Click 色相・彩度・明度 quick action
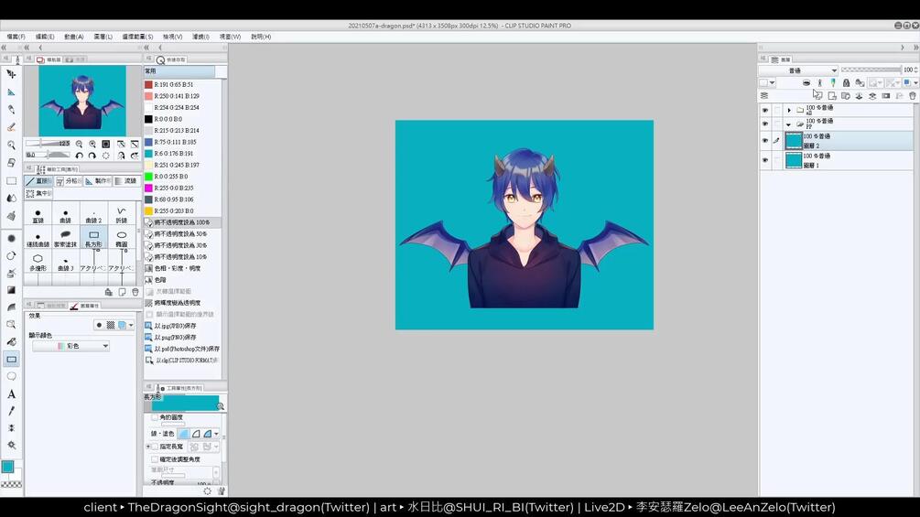This screenshot has height=517, width=920. click(x=182, y=268)
